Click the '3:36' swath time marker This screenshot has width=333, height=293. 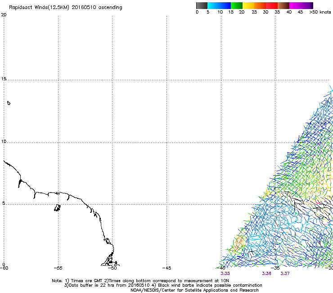(266, 274)
